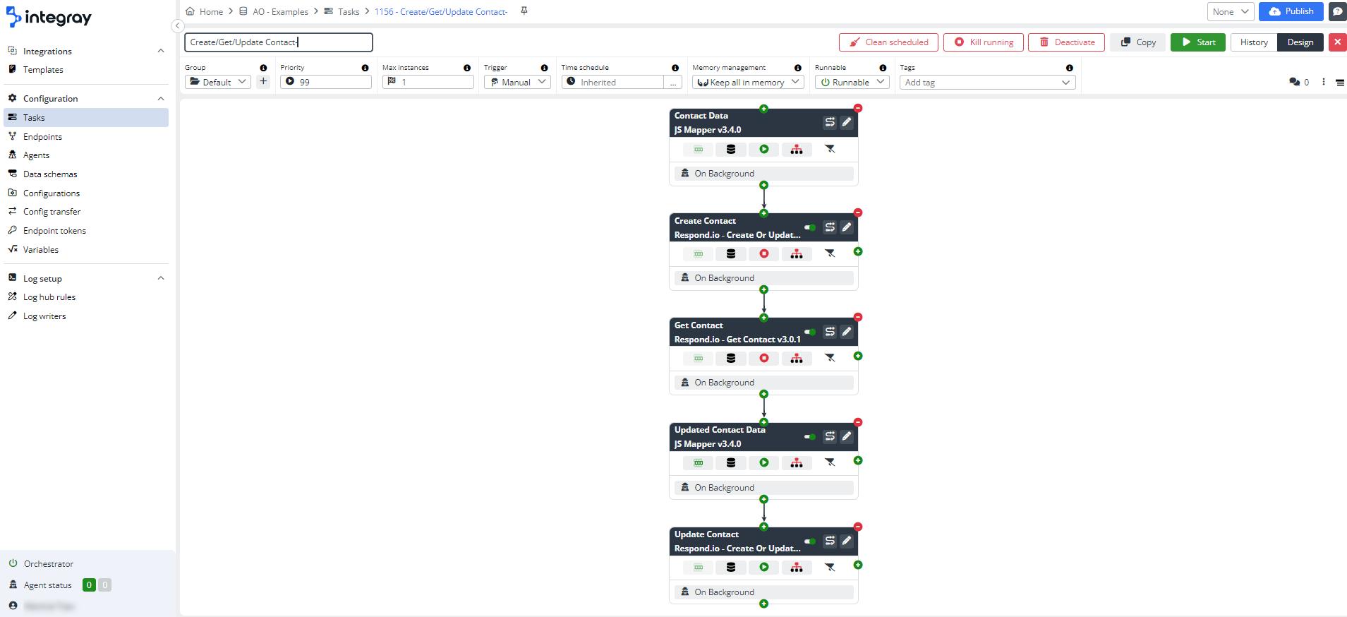Click the red remove icon on Get Contact step
Screen dimensions: 1347x617
pos(858,318)
